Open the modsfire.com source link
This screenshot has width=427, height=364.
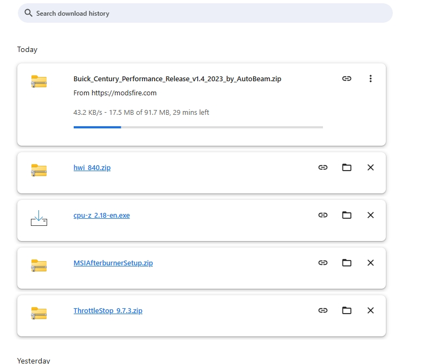point(124,93)
